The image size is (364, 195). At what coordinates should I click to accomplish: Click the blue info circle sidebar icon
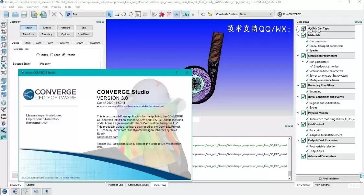pos(4,103)
